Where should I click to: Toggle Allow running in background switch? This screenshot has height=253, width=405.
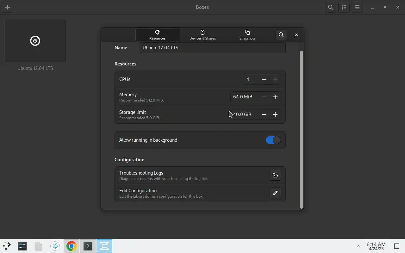click(273, 140)
